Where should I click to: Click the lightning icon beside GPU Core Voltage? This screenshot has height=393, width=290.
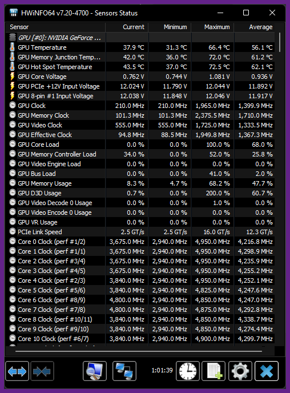(x=12, y=76)
